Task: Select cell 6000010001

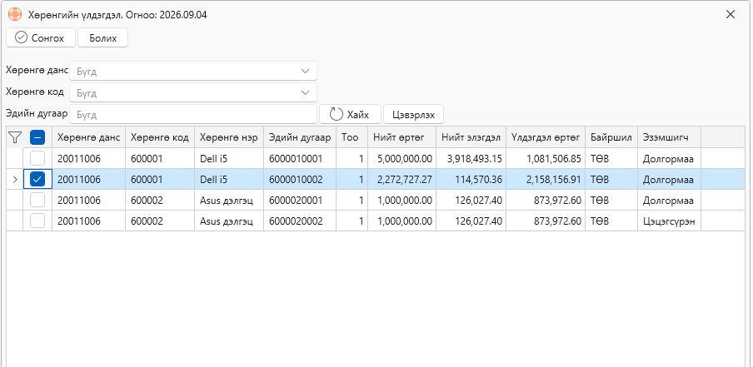Action: [300, 158]
